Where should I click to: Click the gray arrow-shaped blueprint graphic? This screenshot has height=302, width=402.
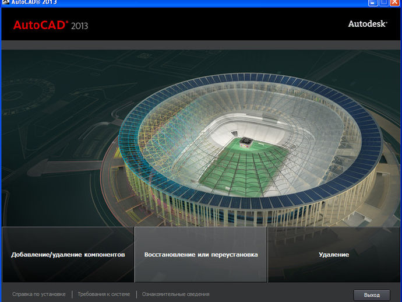[64, 167]
